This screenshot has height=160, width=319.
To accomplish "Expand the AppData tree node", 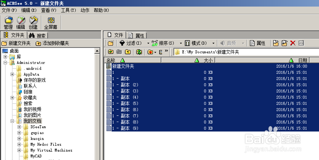I will [12, 74].
